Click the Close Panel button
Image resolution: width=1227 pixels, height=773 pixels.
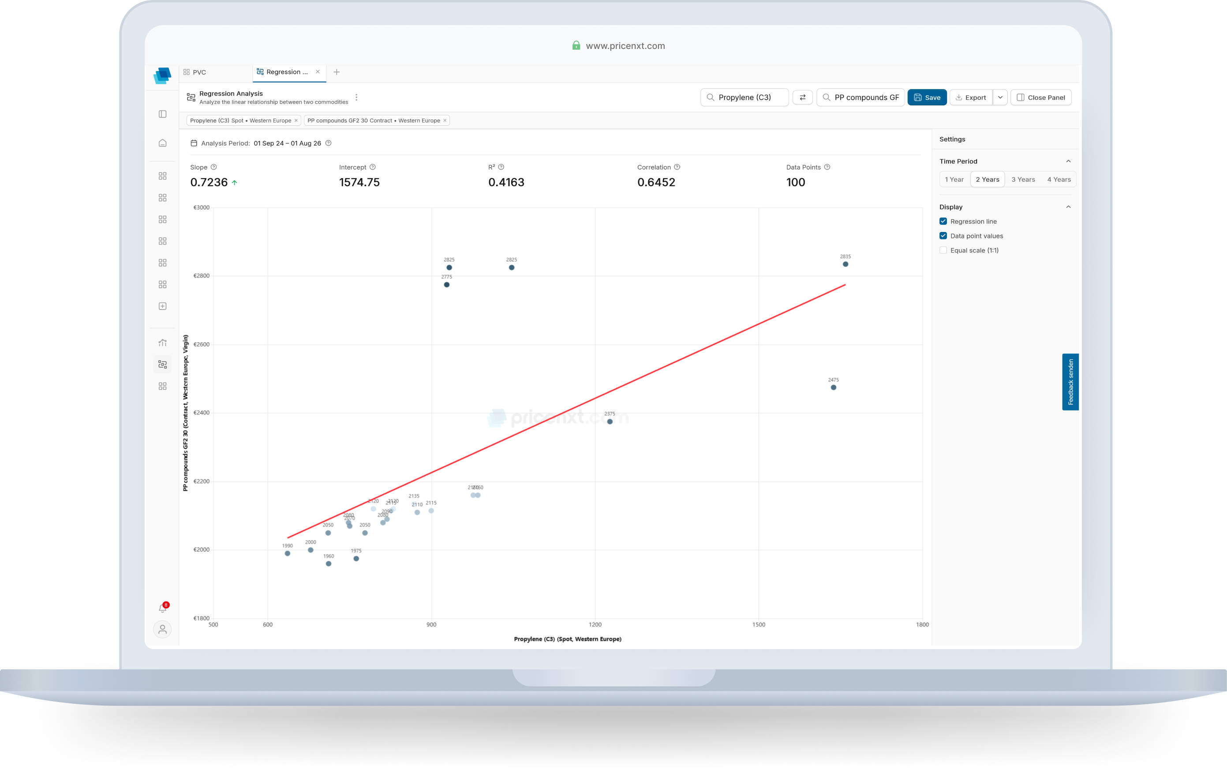coord(1040,97)
